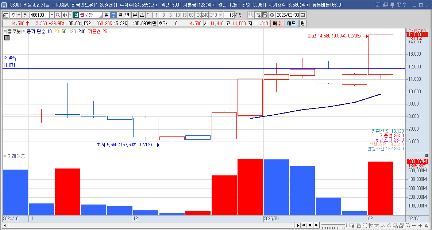Click the stock code input field 466100

tap(39, 15)
